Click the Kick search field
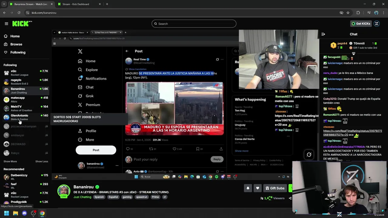The image size is (388, 218). tap(194, 24)
